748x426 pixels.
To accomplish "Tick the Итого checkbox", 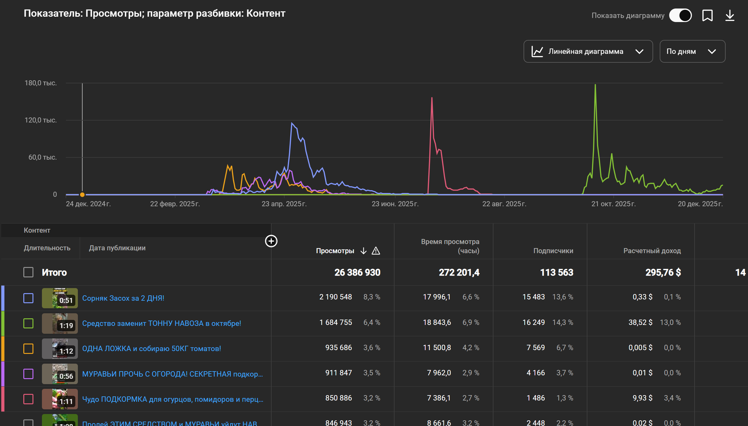I will 28,272.
